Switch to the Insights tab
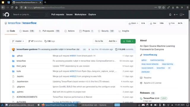 click(x=124, y=31)
